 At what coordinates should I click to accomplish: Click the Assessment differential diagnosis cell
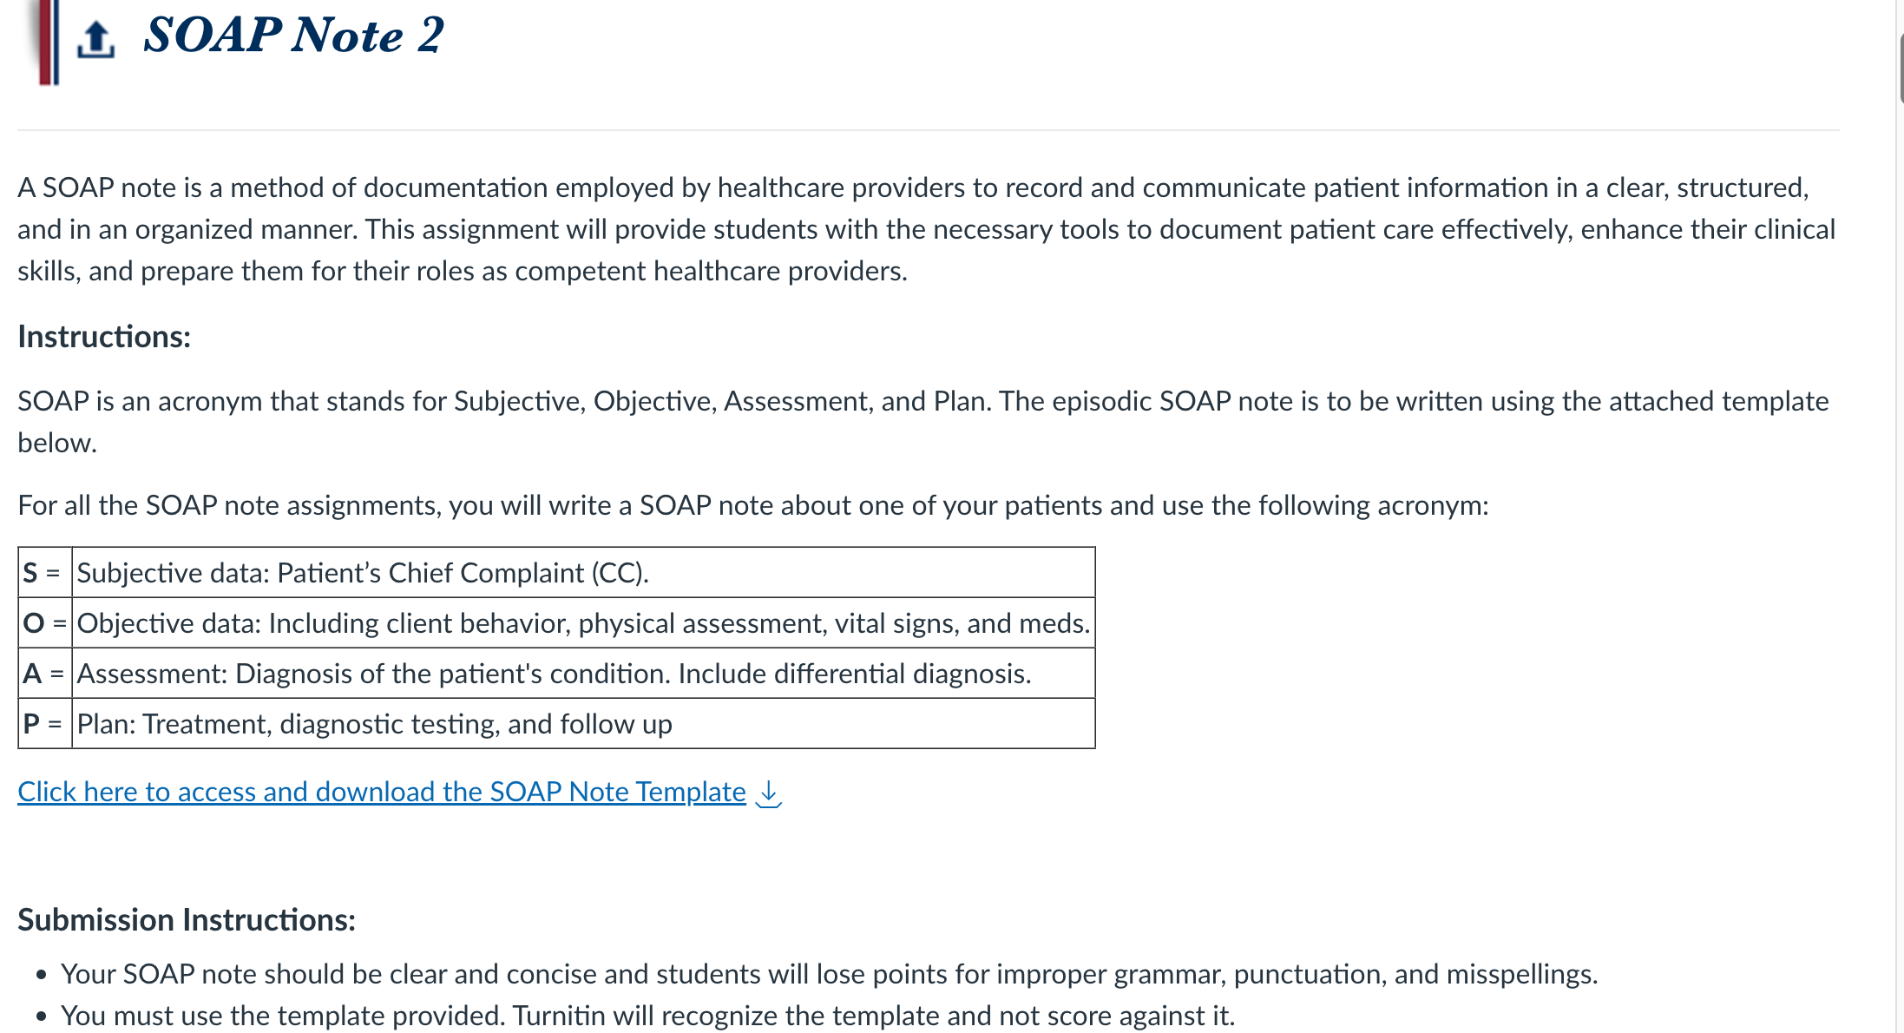tap(583, 673)
